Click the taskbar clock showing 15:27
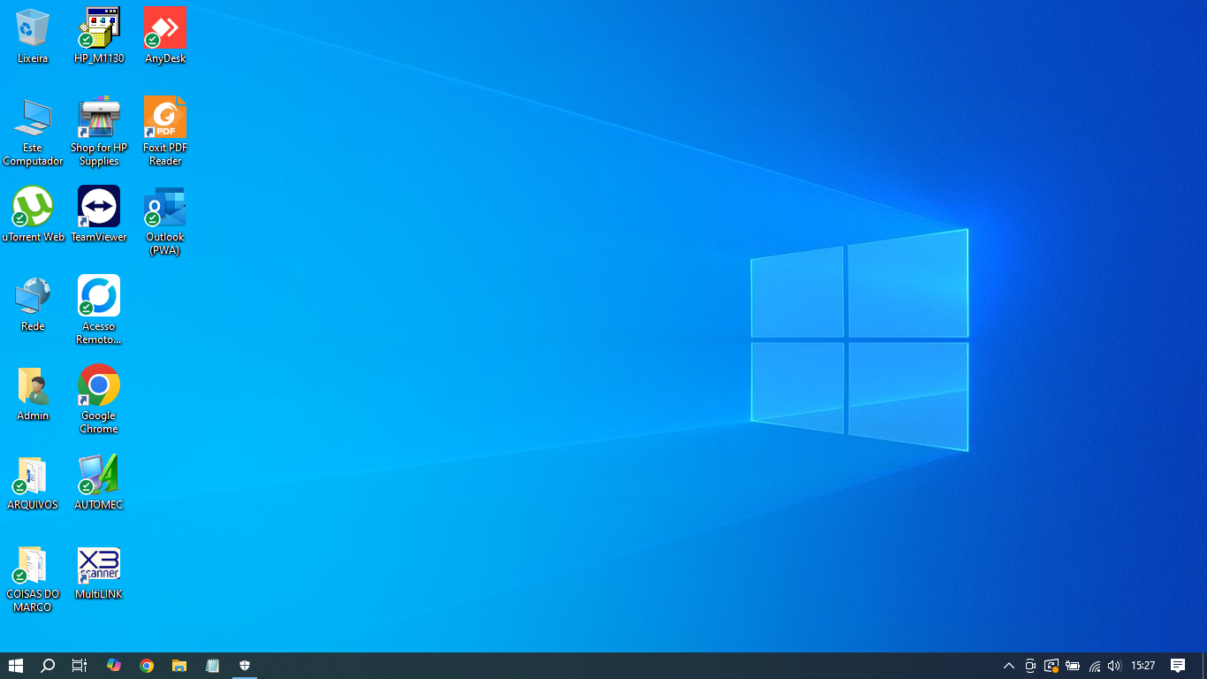1207x679 pixels. pos(1143,666)
